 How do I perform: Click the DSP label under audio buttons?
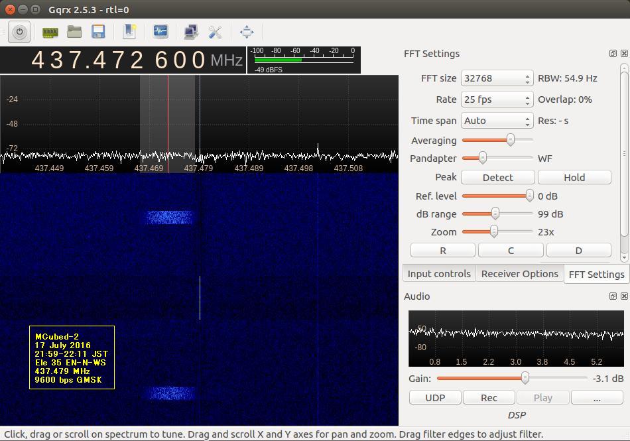click(517, 415)
